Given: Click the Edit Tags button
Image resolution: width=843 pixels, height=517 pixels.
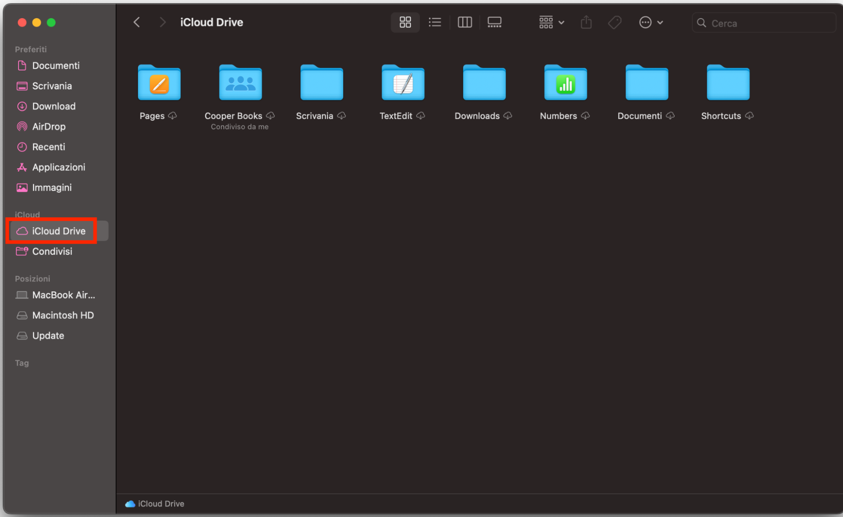Looking at the screenshot, I should click(x=615, y=22).
